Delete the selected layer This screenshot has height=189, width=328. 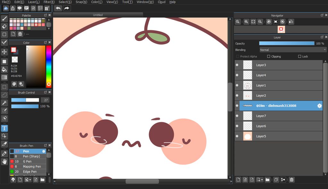click(291, 180)
